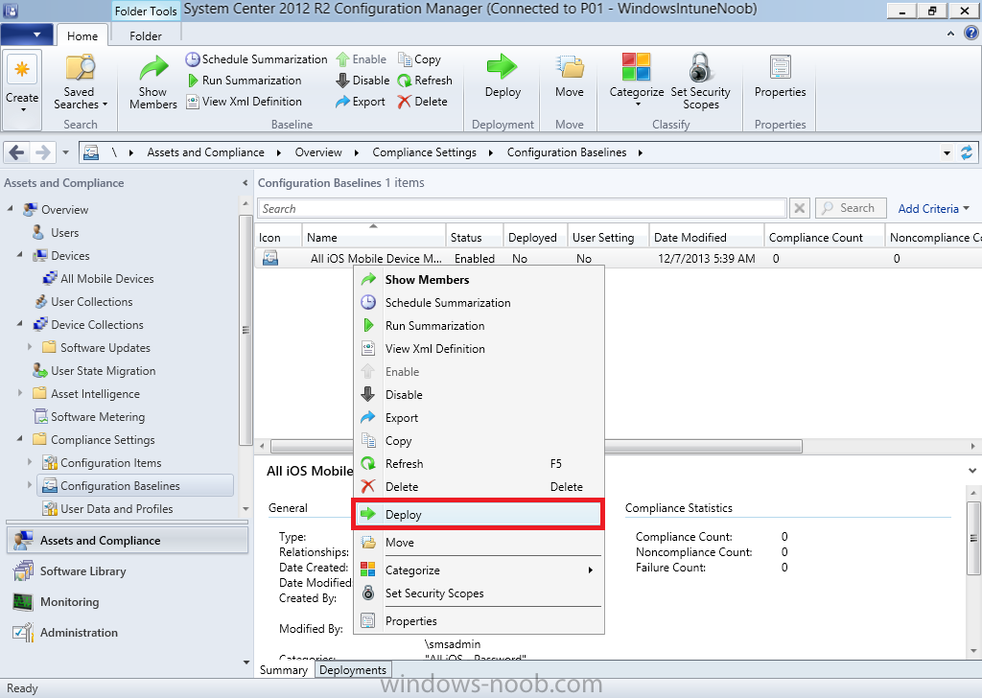Open the ribbon help question mark icon
The image size is (982, 698).
point(970,34)
